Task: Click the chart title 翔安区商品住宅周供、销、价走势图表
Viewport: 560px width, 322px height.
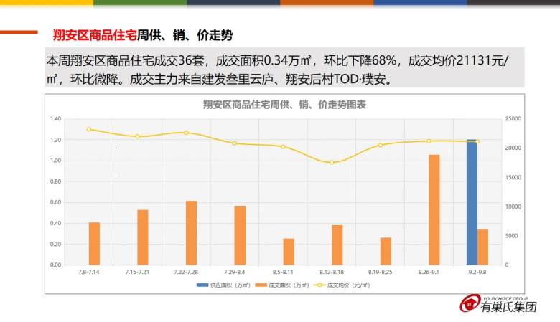Action: click(284, 105)
